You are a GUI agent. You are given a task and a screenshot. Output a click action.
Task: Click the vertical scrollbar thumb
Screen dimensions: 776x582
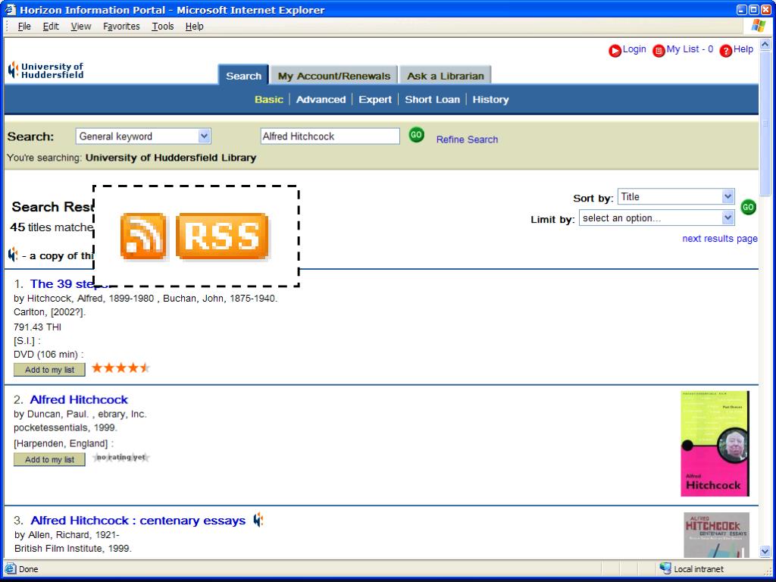(x=765, y=124)
